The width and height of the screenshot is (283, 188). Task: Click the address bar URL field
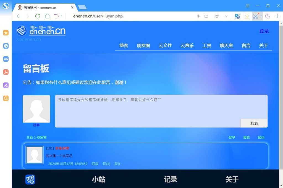point(132,16)
